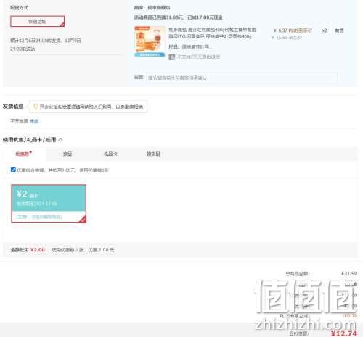The height and width of the screenshot is (337, 363).
Task: Select the 快递运输 delivery method button
Action: point(38,21)
